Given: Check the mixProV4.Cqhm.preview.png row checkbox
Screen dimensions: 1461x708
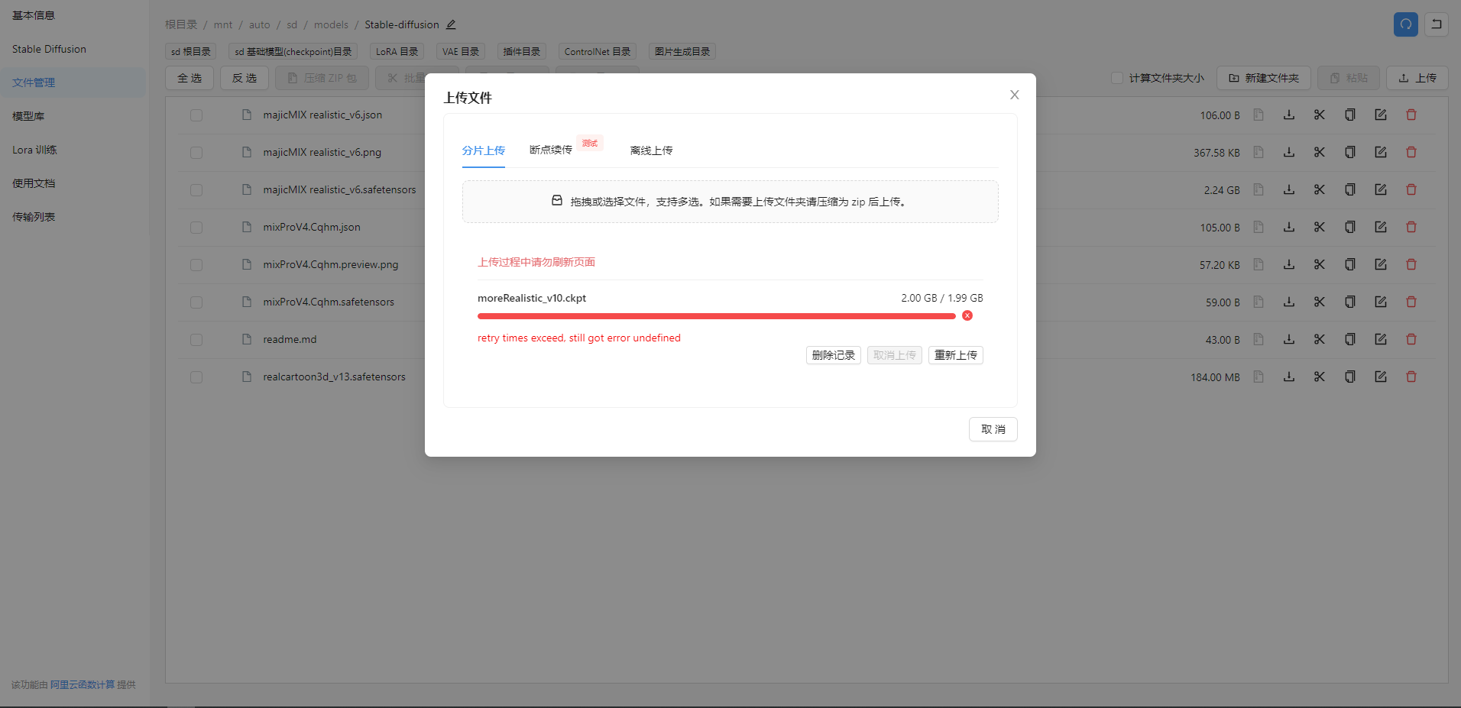Looking at the screenshot, I should tap(196, 265).
